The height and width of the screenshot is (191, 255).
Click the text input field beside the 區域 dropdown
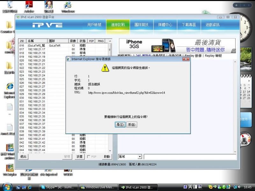(188, 157)
